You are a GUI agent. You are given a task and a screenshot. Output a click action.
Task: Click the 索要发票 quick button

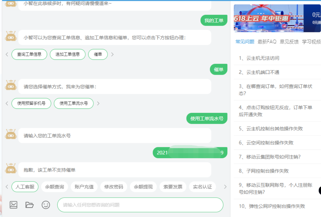point(173,187)
